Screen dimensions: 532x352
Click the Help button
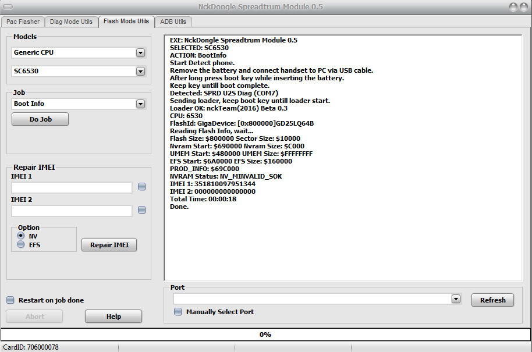coord(114,317)
